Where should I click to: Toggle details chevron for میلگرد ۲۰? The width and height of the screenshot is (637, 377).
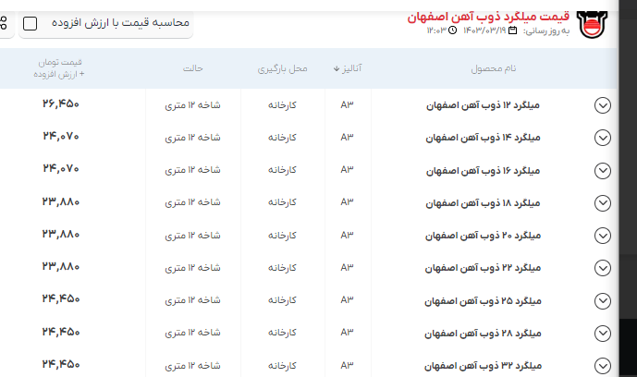[603, 235]
